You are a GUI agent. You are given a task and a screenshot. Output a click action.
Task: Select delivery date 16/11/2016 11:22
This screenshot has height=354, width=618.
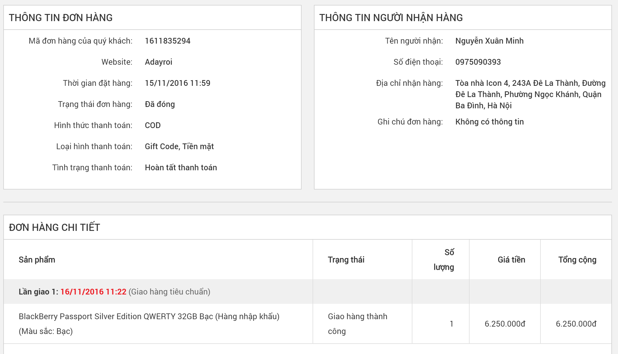(x=93, y=292)
